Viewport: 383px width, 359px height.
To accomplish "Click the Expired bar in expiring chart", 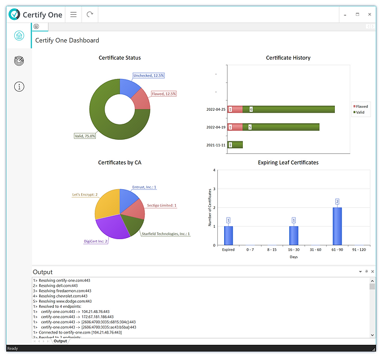I will click(229, 236).
